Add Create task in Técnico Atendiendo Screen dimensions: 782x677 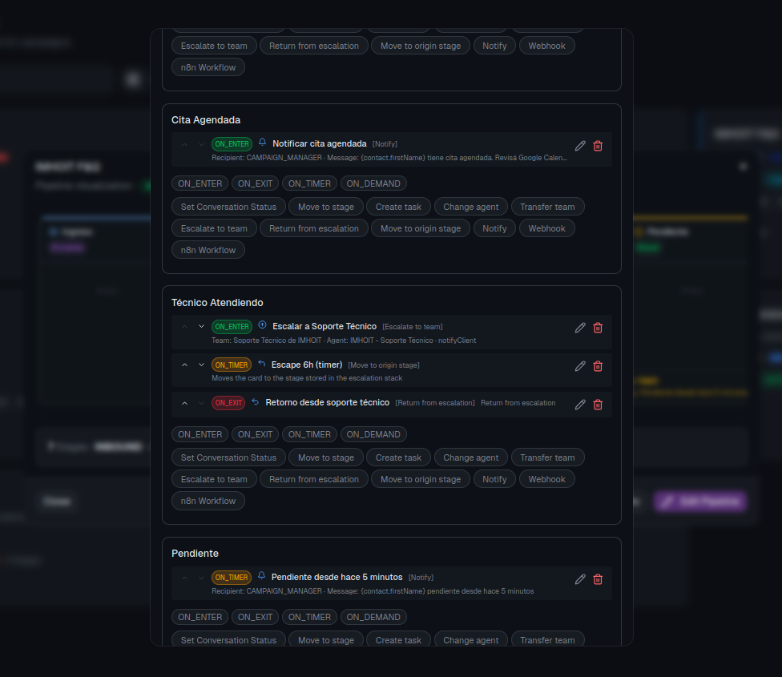coord(398,457)
